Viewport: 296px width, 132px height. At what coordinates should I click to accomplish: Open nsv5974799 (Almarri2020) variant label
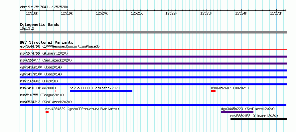pos(44,53)
